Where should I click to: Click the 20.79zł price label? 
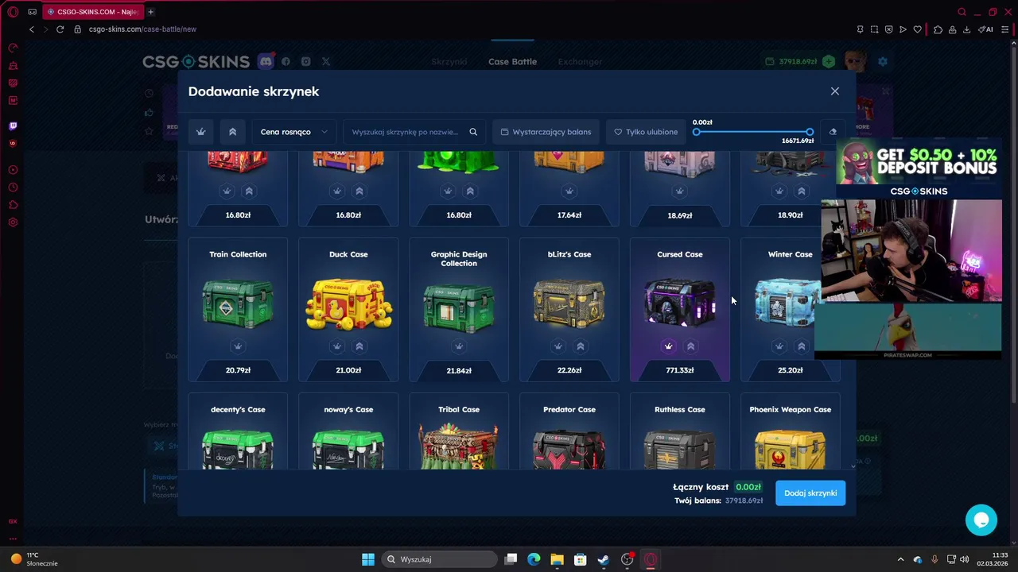pos(238,370)
